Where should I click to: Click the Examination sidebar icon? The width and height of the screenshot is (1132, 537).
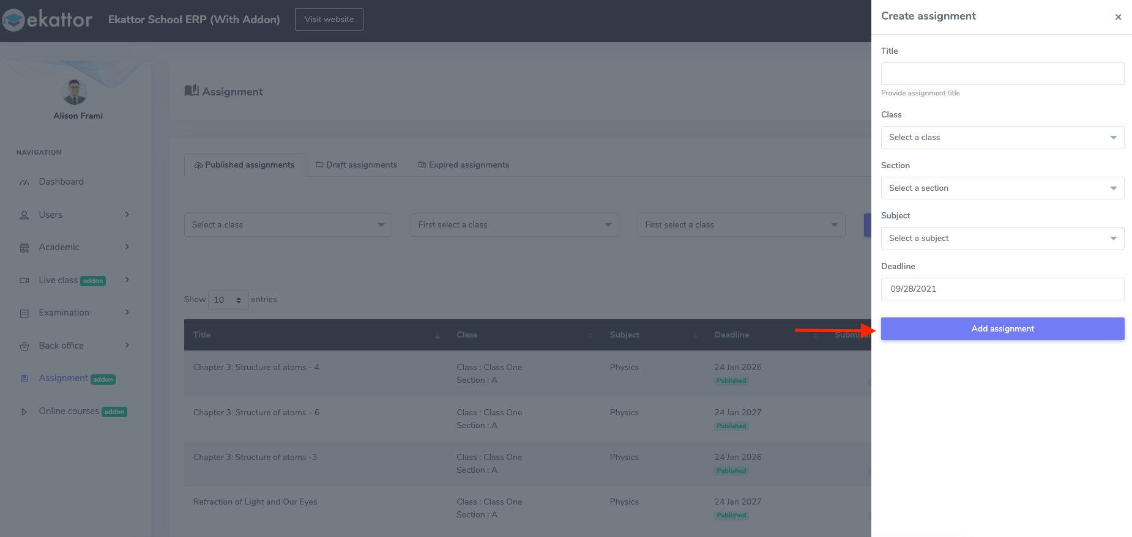24,313
